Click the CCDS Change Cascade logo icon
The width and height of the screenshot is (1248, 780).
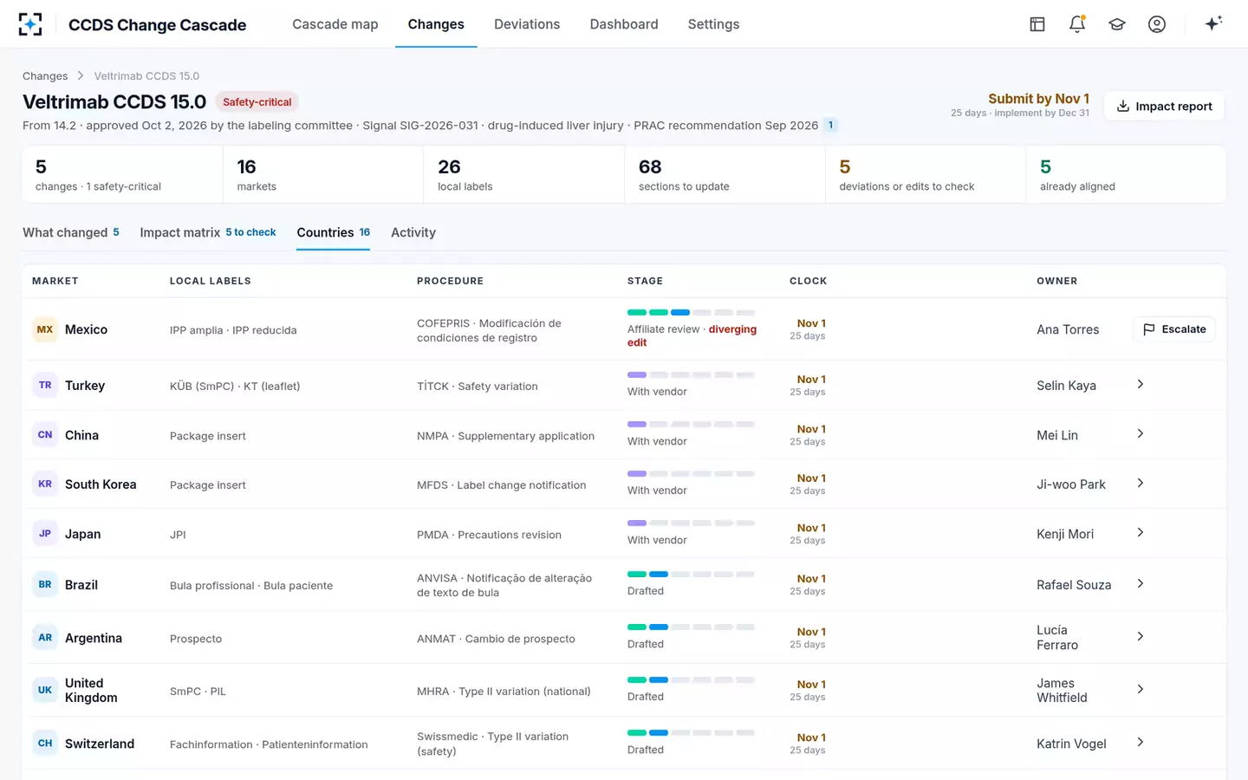tap(30, 24)
